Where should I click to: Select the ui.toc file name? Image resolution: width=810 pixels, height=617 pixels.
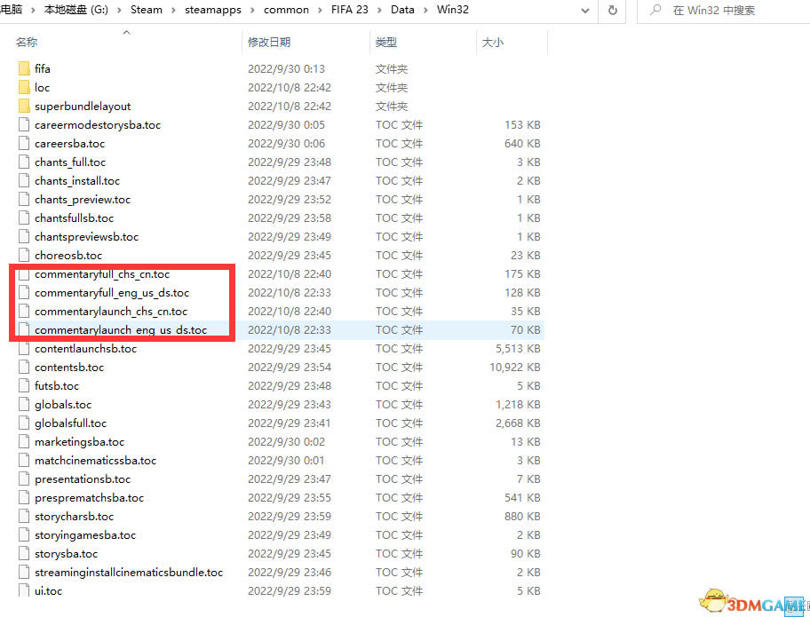(x=49, y=590)
